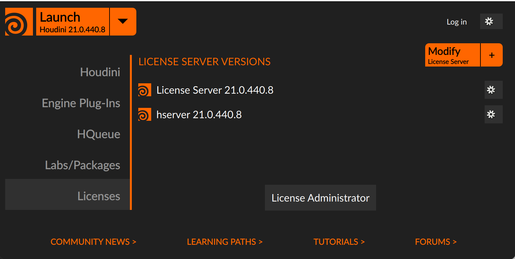Viewport: 515px width, 259px height.
Task: Open the Labs/Packages tab
Action: point(68,165)
